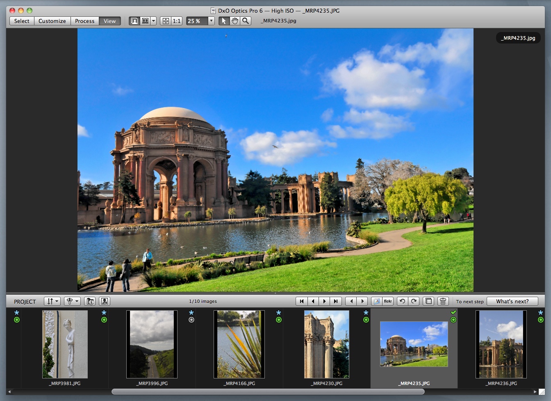Image resolution: width=551 pixels, height=401 pixels.
Task: Click the trash icon to remove image
Action: click(x=443, y=301)
